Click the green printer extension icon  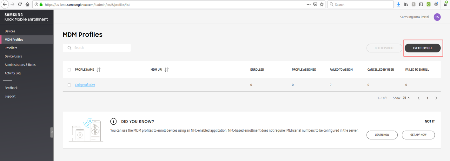pos(429,4)
